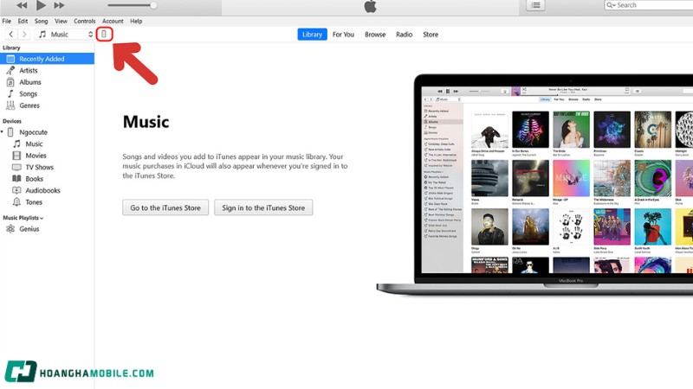
Task: Switch to the For You tab
Action: [x=343, y=35]
